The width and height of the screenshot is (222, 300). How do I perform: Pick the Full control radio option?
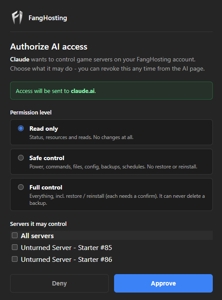21,187
